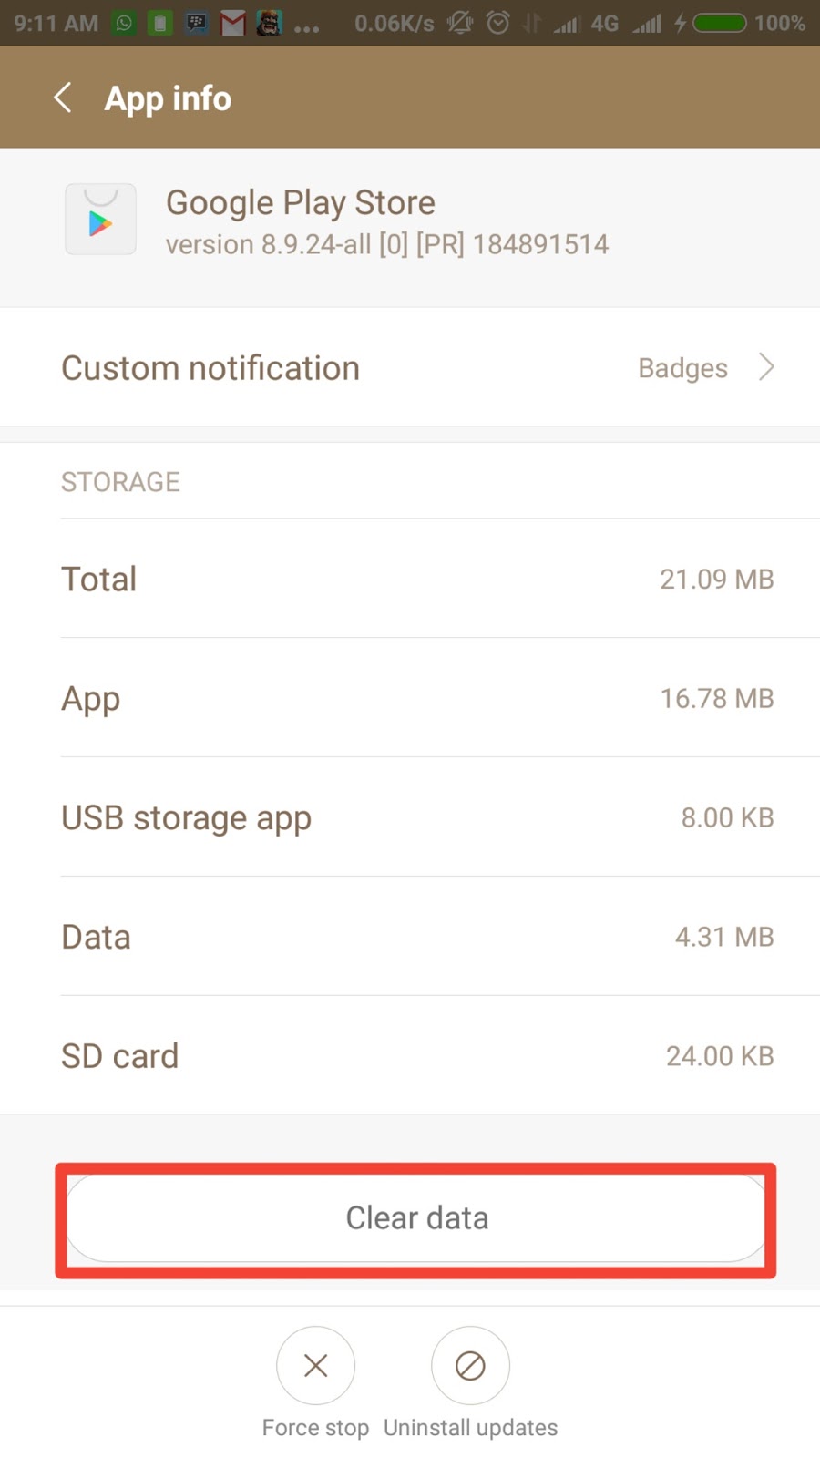
Task: Tap the Uninstall updates label
Action: tap(470, 1427)
